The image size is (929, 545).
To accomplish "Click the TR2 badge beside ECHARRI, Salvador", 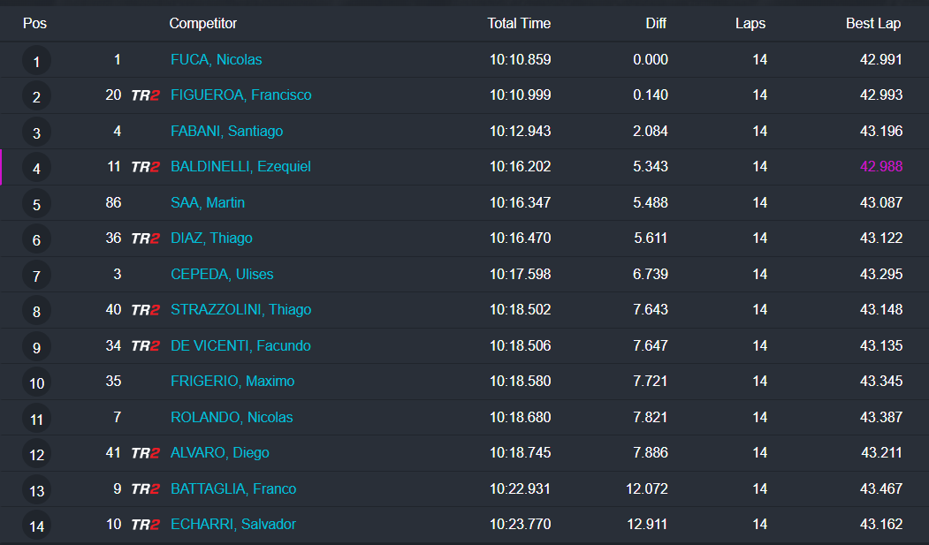I will (x=145, y=525).
